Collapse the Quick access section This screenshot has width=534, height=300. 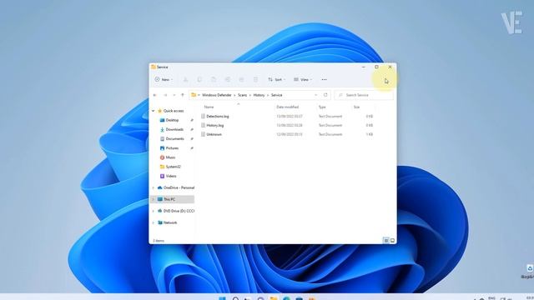click(x=153, y=111)
